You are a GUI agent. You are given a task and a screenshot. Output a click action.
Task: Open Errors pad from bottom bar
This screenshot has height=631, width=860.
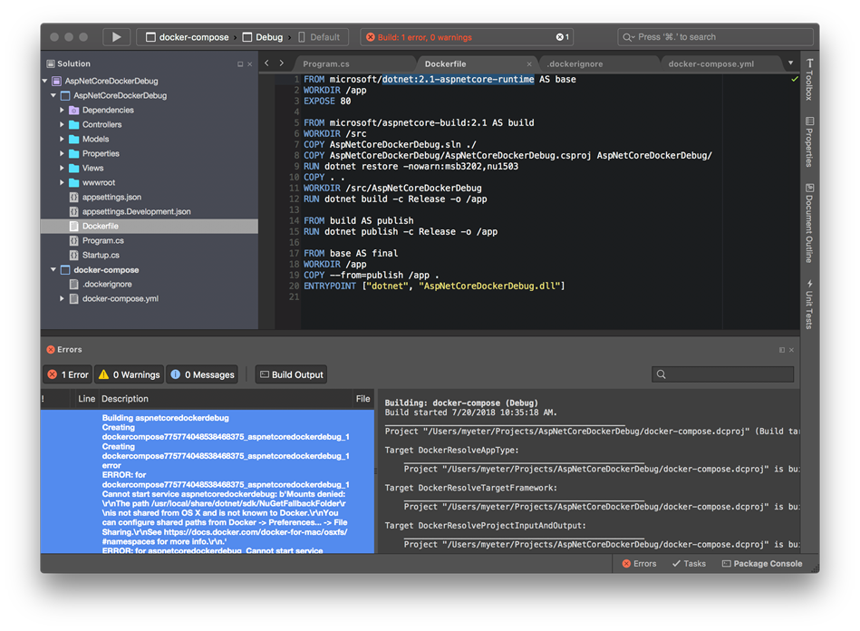click(x=639, y=564)
